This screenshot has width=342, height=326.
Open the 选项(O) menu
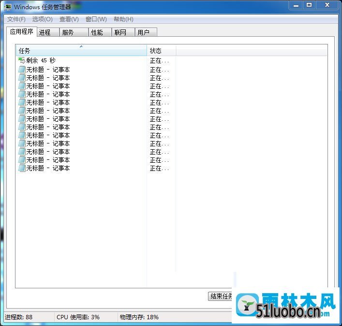42,19
